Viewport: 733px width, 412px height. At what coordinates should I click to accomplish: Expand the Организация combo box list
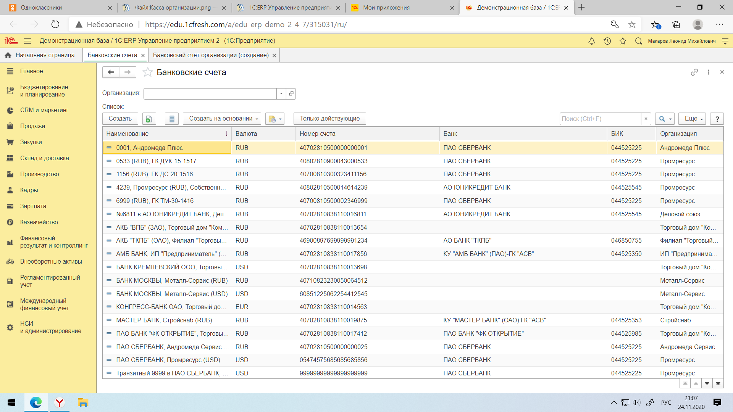coord(281,93)
